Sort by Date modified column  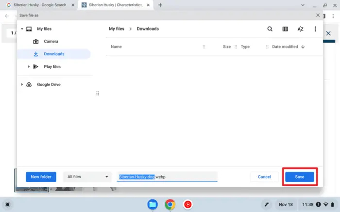[x=285, y=46]
